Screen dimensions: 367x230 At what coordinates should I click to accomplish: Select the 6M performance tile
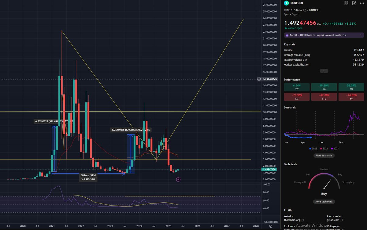(297, 97)
